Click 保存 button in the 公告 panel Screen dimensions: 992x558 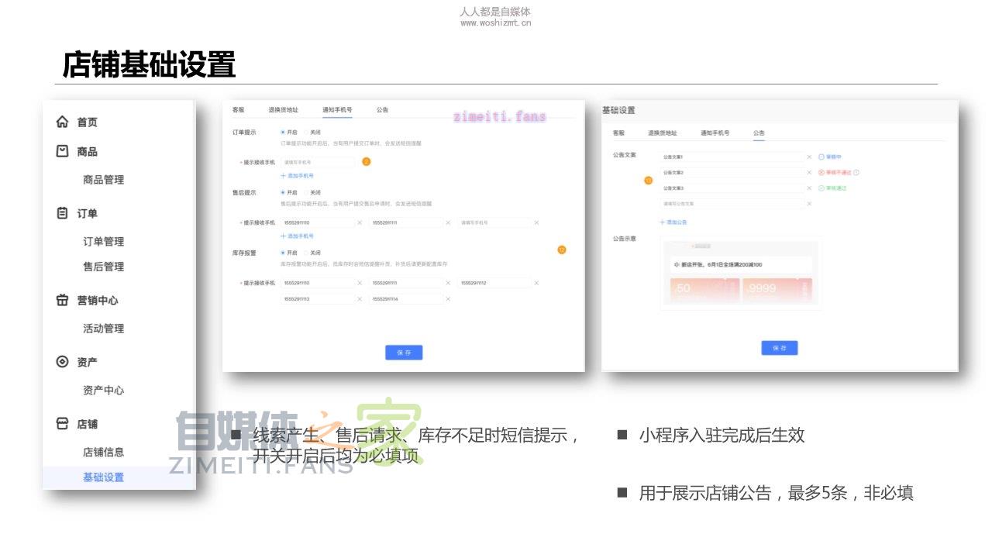pos(779,349)
